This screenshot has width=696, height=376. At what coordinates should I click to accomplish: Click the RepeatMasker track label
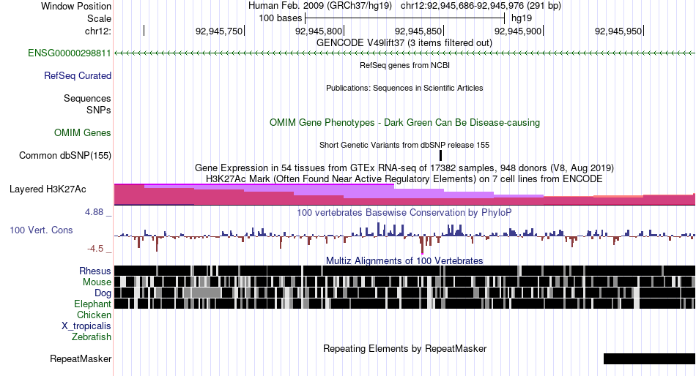pyautogui.click(x=81, y=358)
